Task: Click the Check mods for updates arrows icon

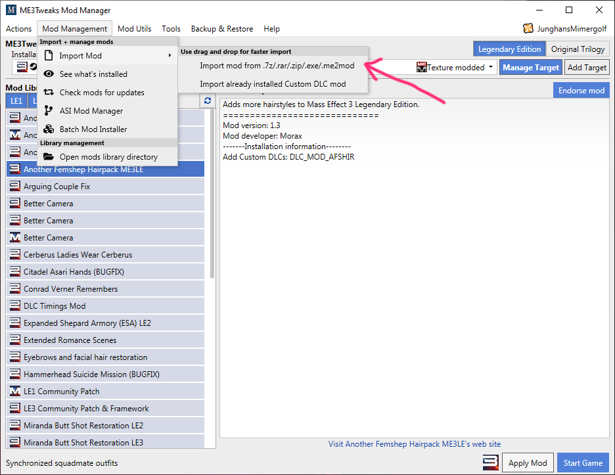Action: pos(49,92)
